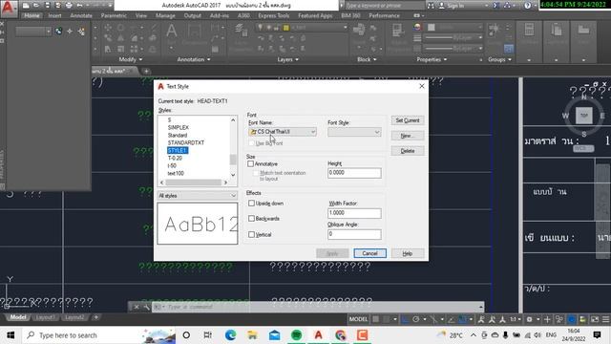Expand the Properties ribbon panel dropdown

point(432,59)
